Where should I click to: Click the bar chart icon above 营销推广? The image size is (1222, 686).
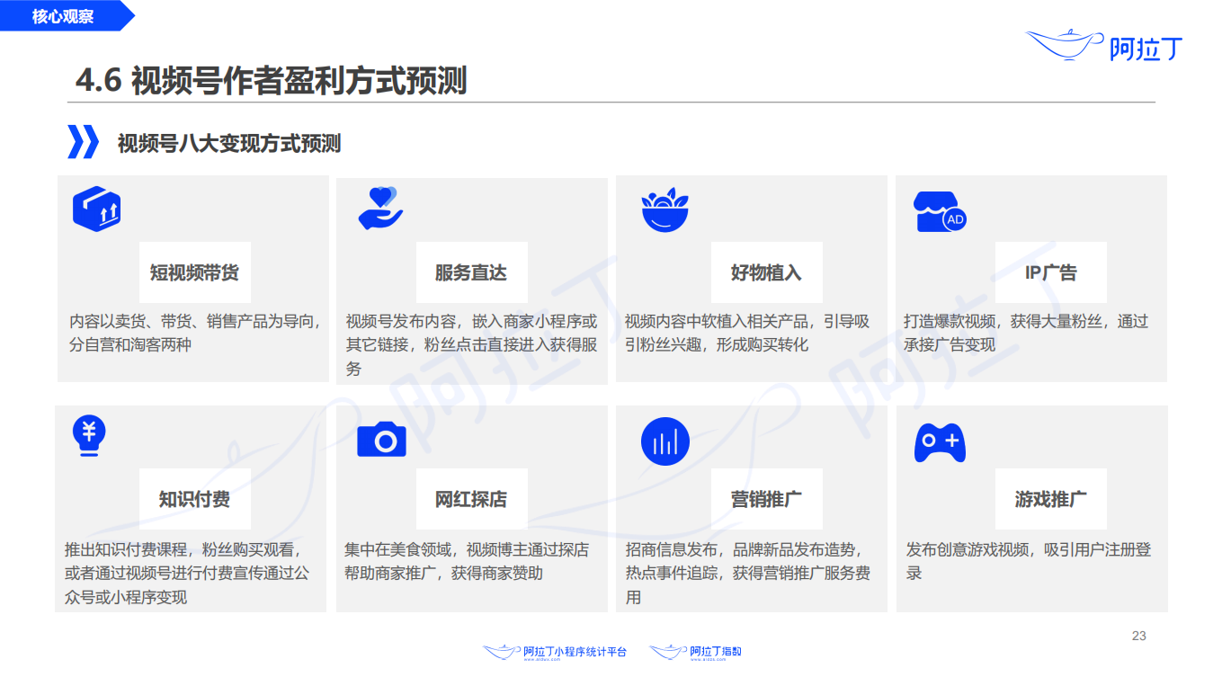pos(665,441)
